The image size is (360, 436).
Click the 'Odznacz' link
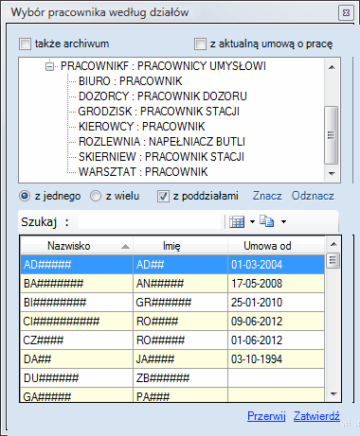click(x=313, y=196)
